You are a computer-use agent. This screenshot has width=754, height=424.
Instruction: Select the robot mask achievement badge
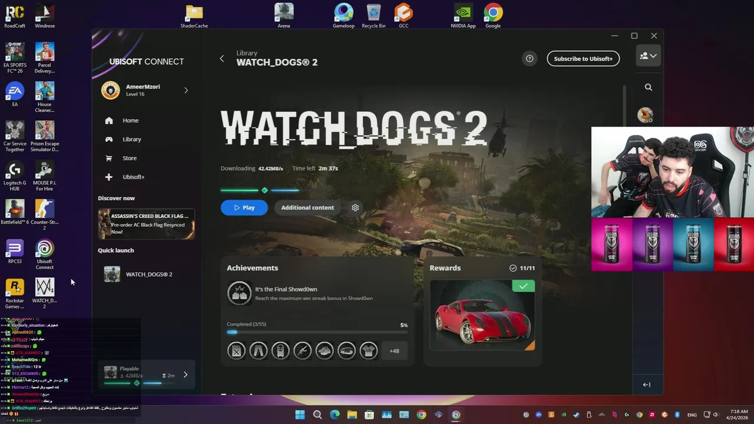click(x=280, y=351)
